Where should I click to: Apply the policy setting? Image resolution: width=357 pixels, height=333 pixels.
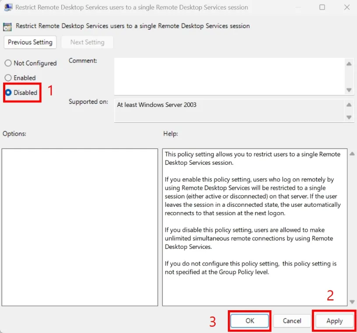point(334,321)
